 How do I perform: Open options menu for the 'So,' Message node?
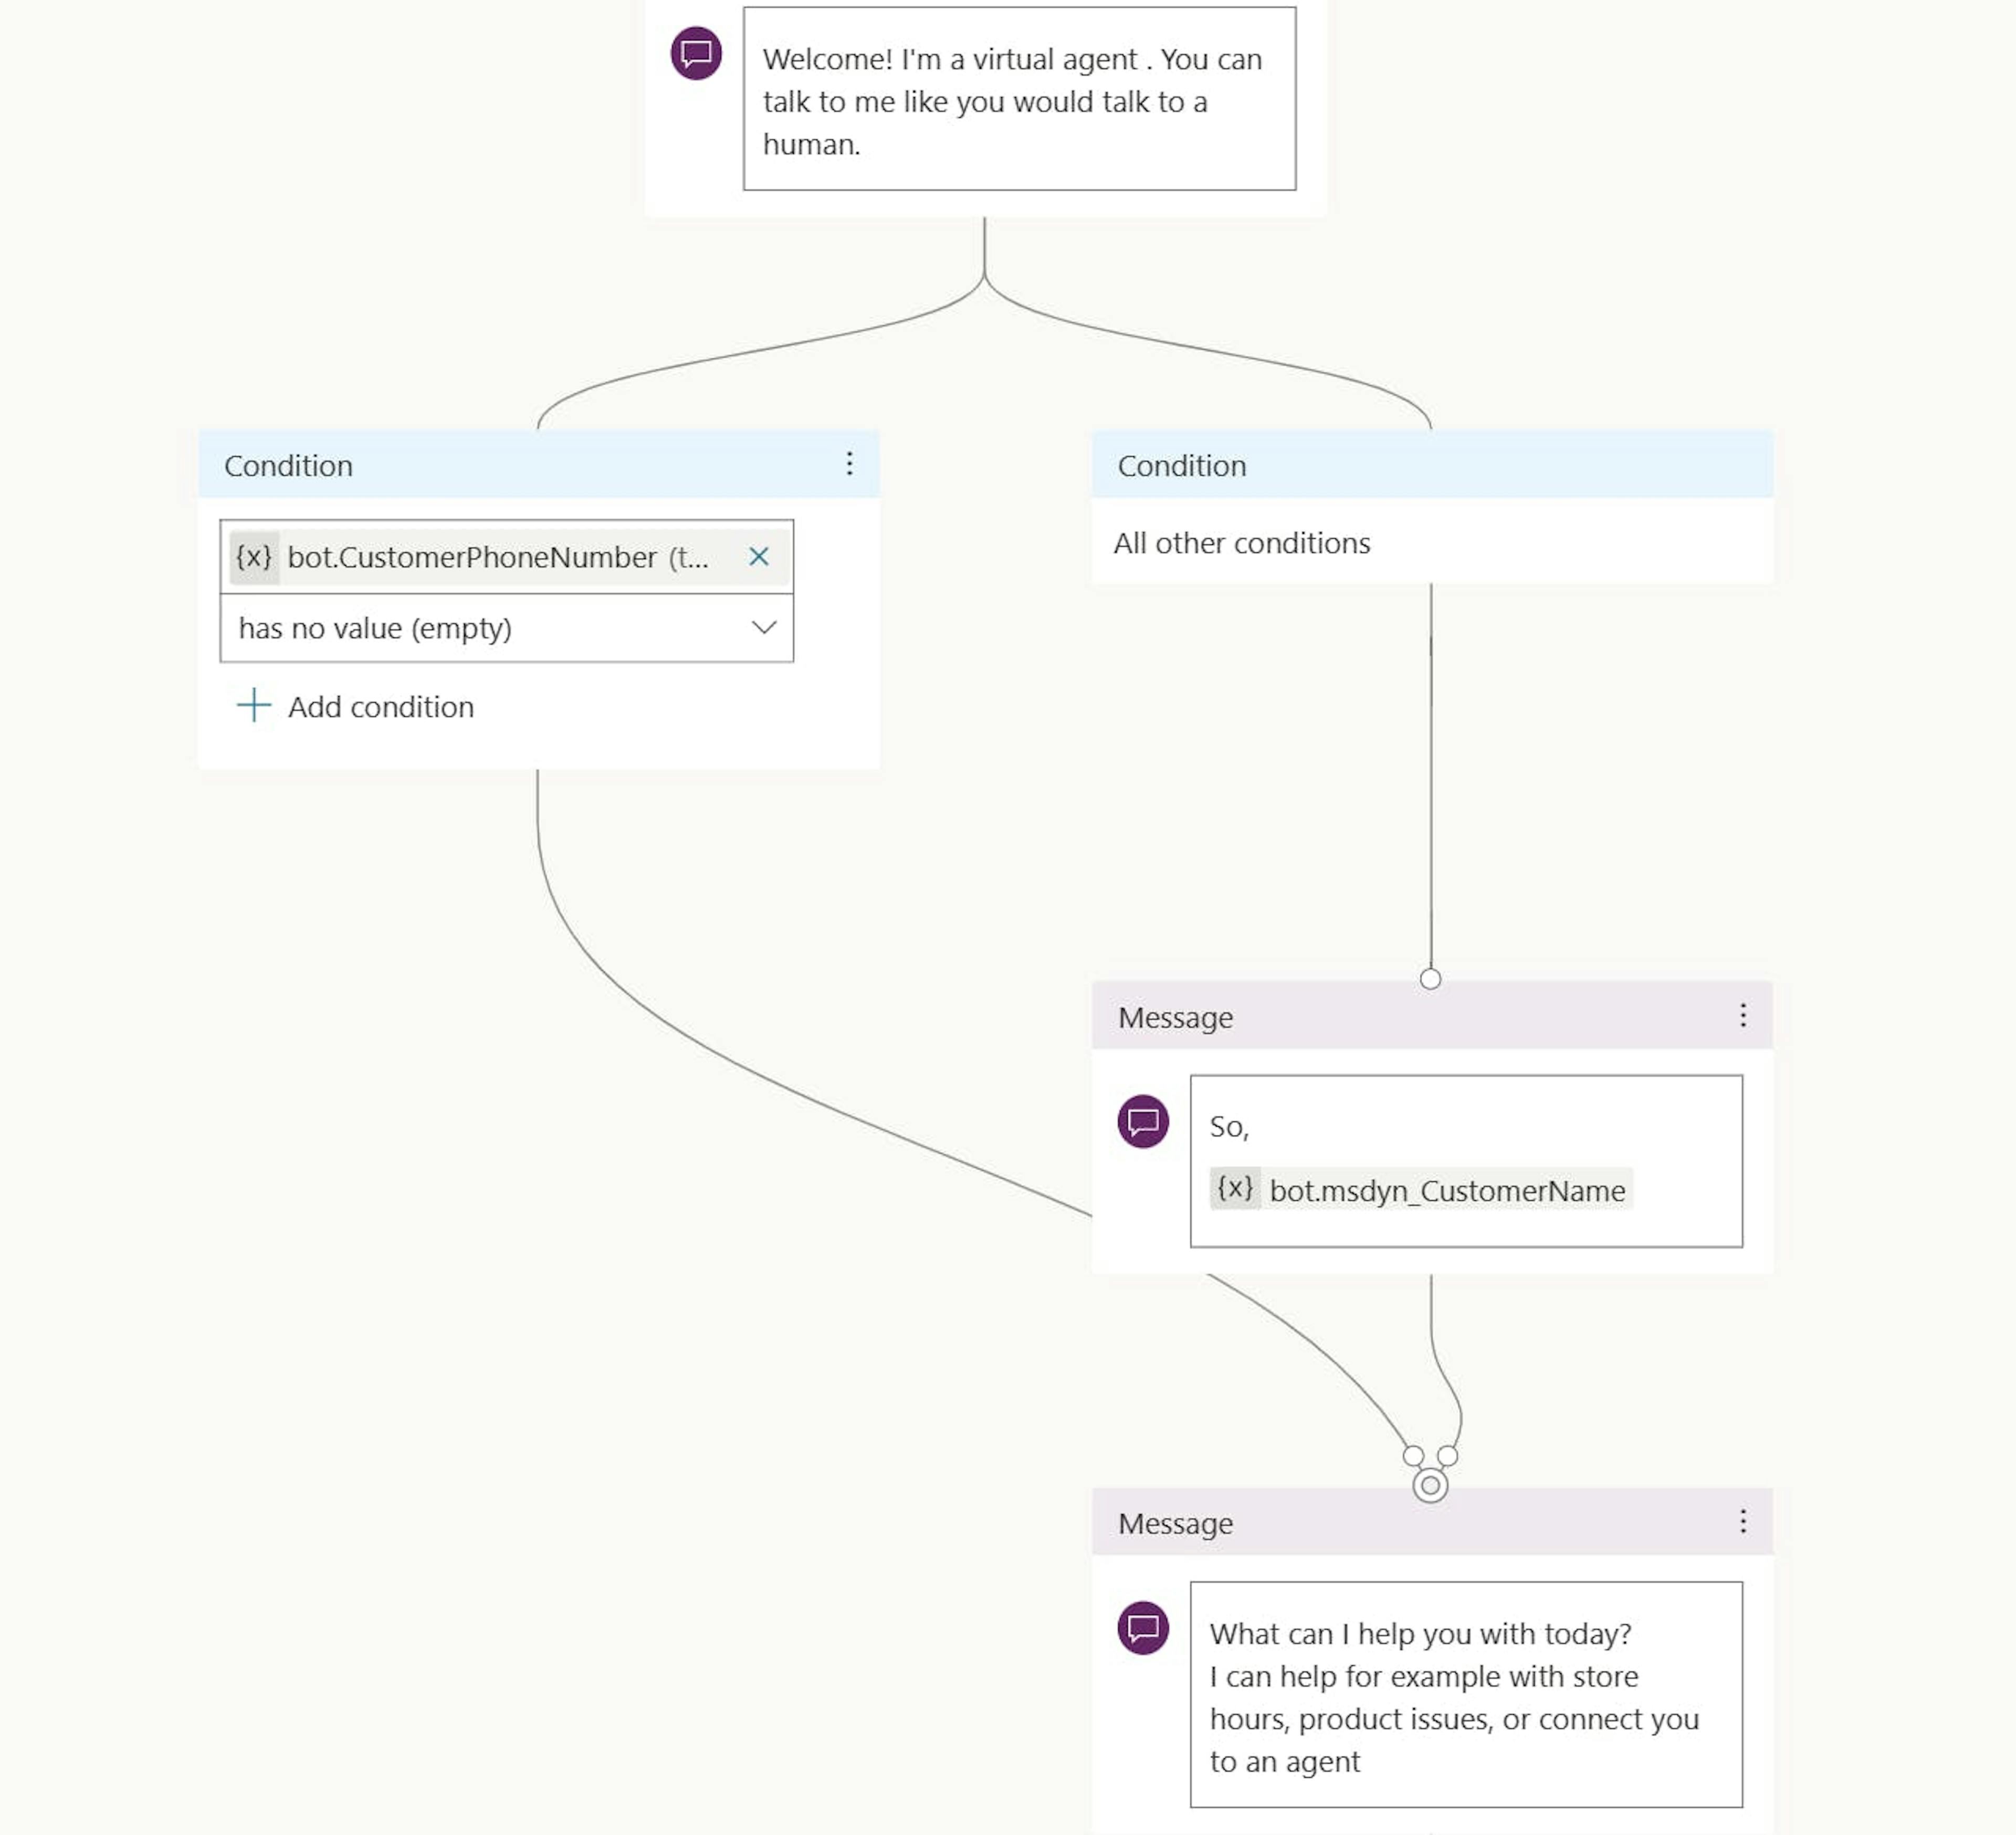click(1743, 1015)
